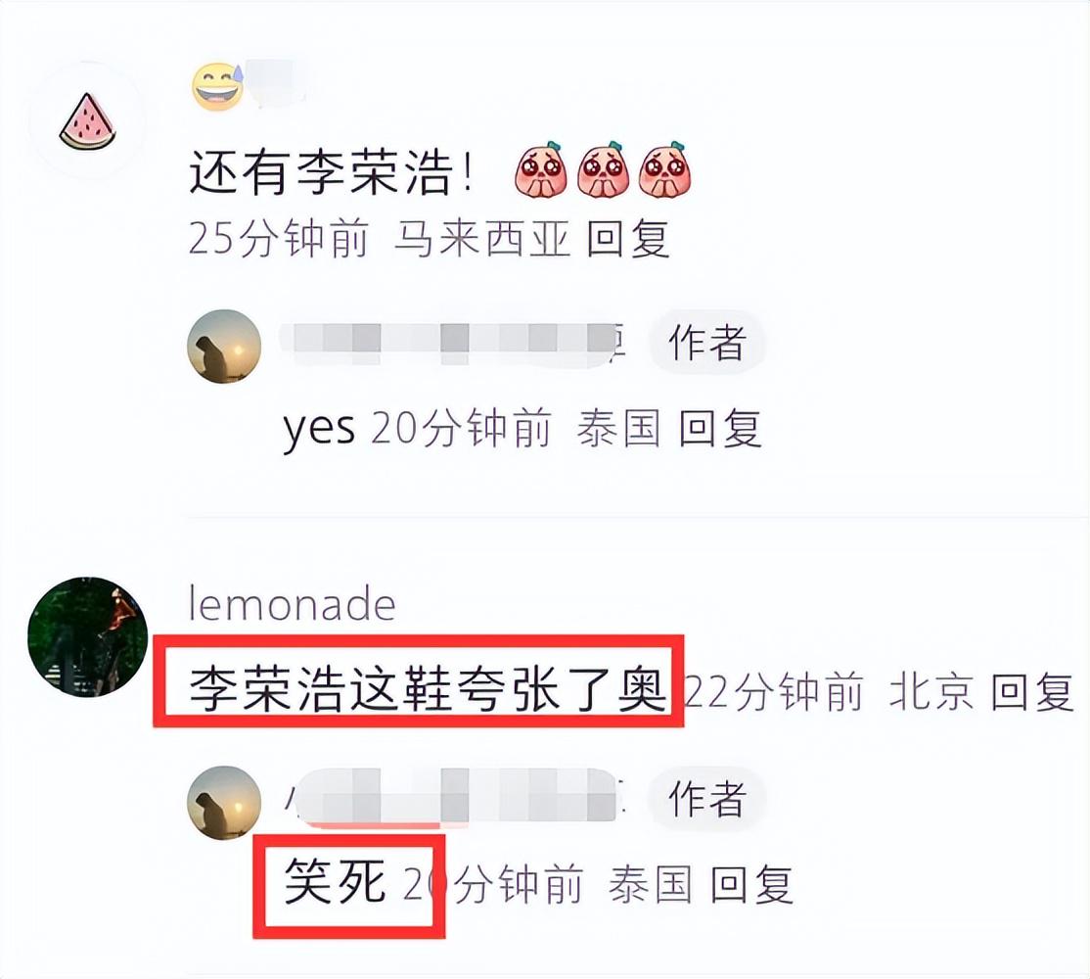Select the 李荣浩这鞋夸张了奥 comment text
This screenshot has height=979, width=1090.
pos(427,690)
